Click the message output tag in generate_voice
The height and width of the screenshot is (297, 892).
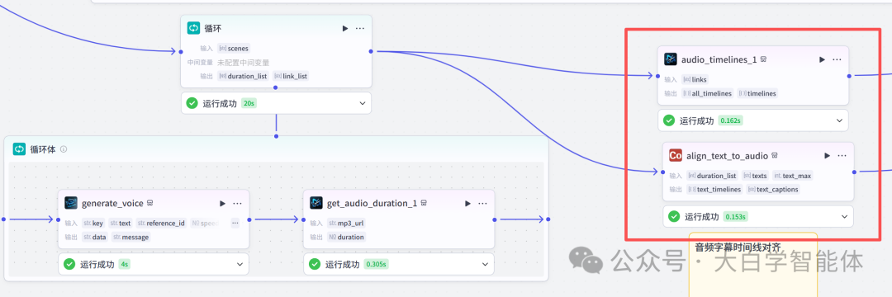pos(130,237)
